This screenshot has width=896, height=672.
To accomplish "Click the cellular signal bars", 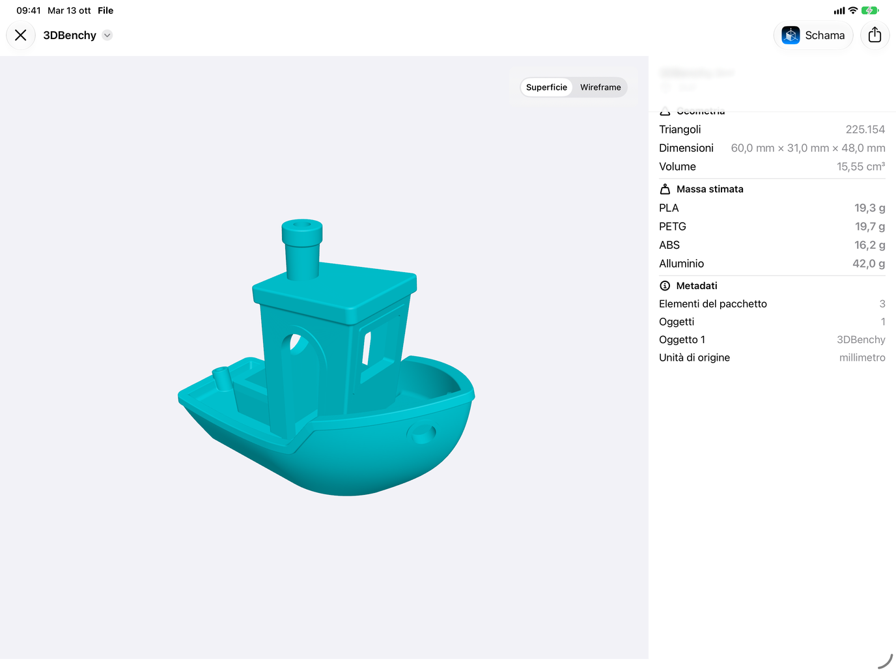I will 839,10.
